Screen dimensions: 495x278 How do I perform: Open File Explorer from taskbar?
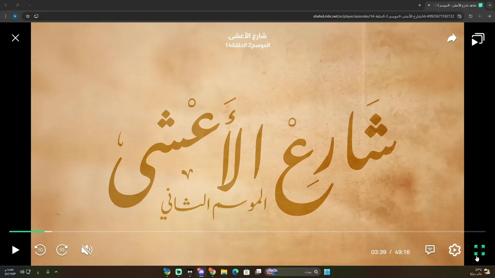(x=224, y=272)
